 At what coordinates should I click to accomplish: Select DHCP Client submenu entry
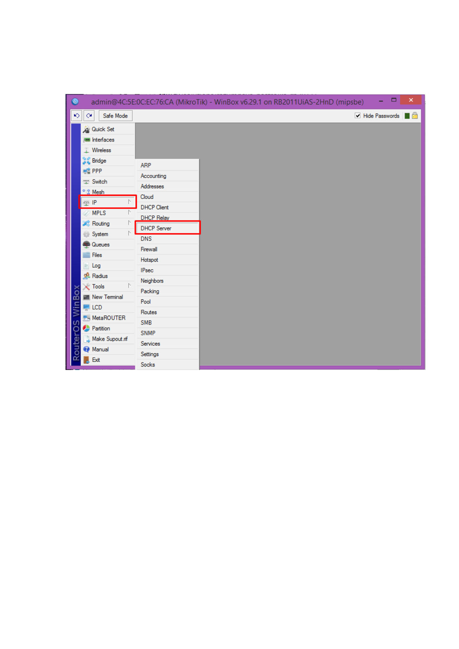point(167,207)
